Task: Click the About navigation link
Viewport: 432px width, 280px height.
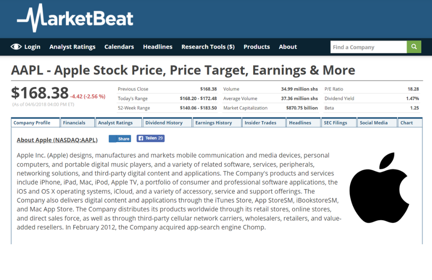Action: [288, 47]
